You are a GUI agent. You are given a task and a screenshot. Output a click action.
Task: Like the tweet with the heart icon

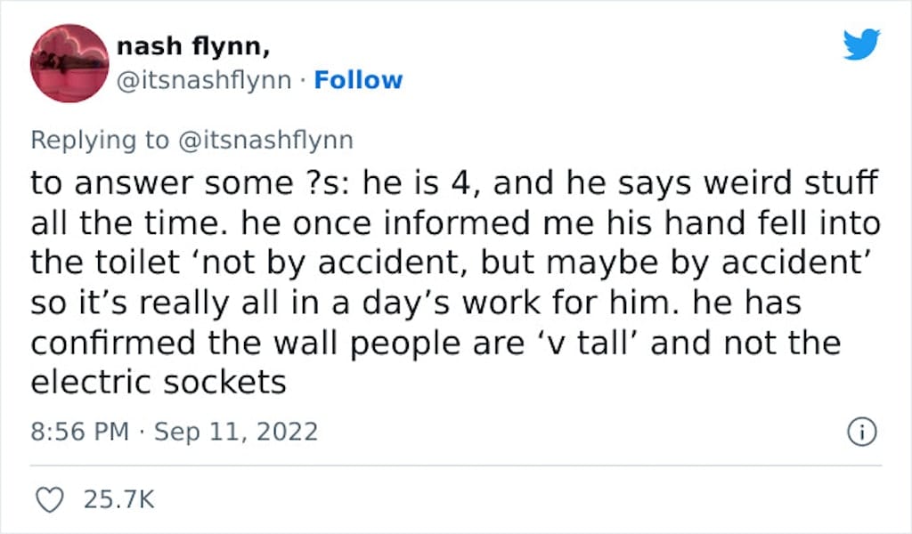[50, 499]
